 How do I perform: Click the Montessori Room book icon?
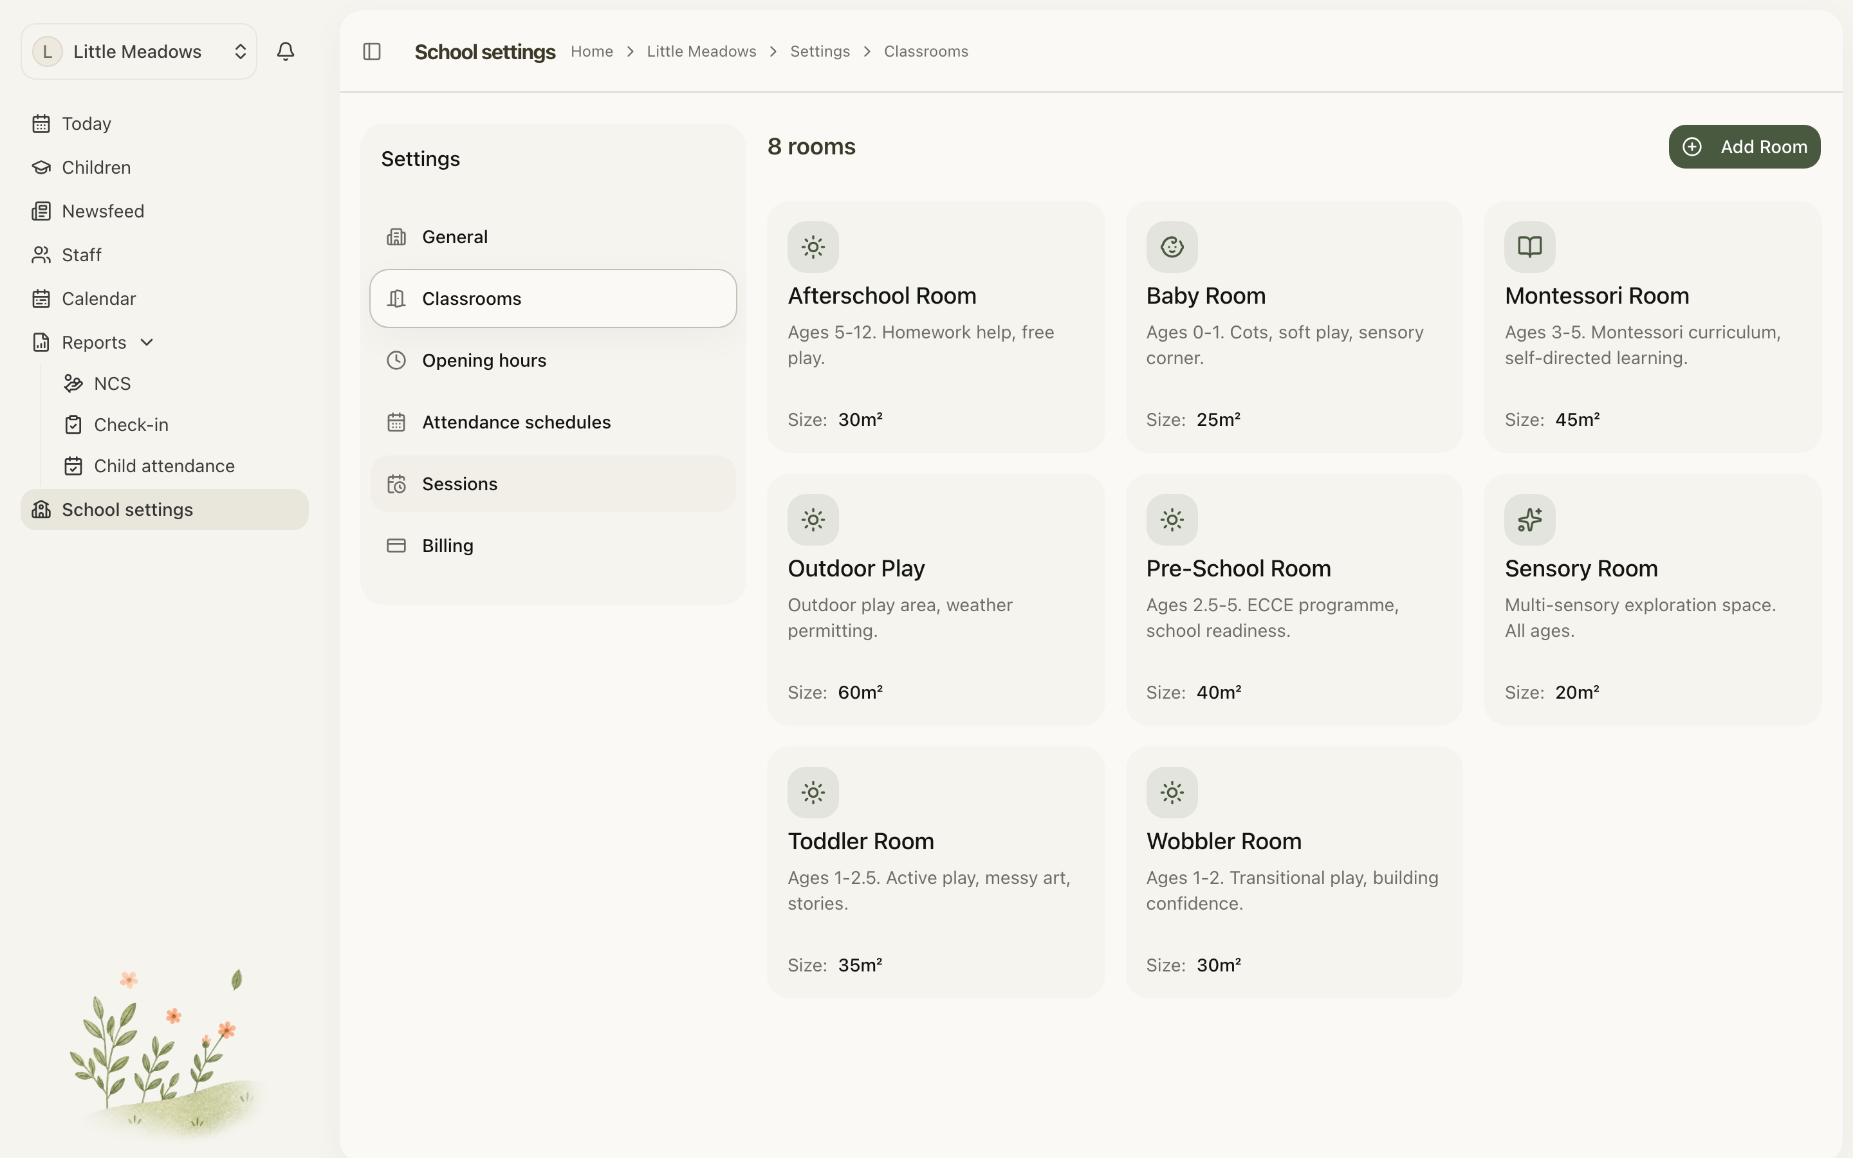click(x=1529, y=246)
